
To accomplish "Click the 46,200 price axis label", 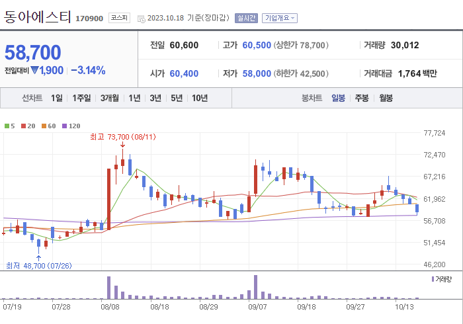I will (435, 264).
